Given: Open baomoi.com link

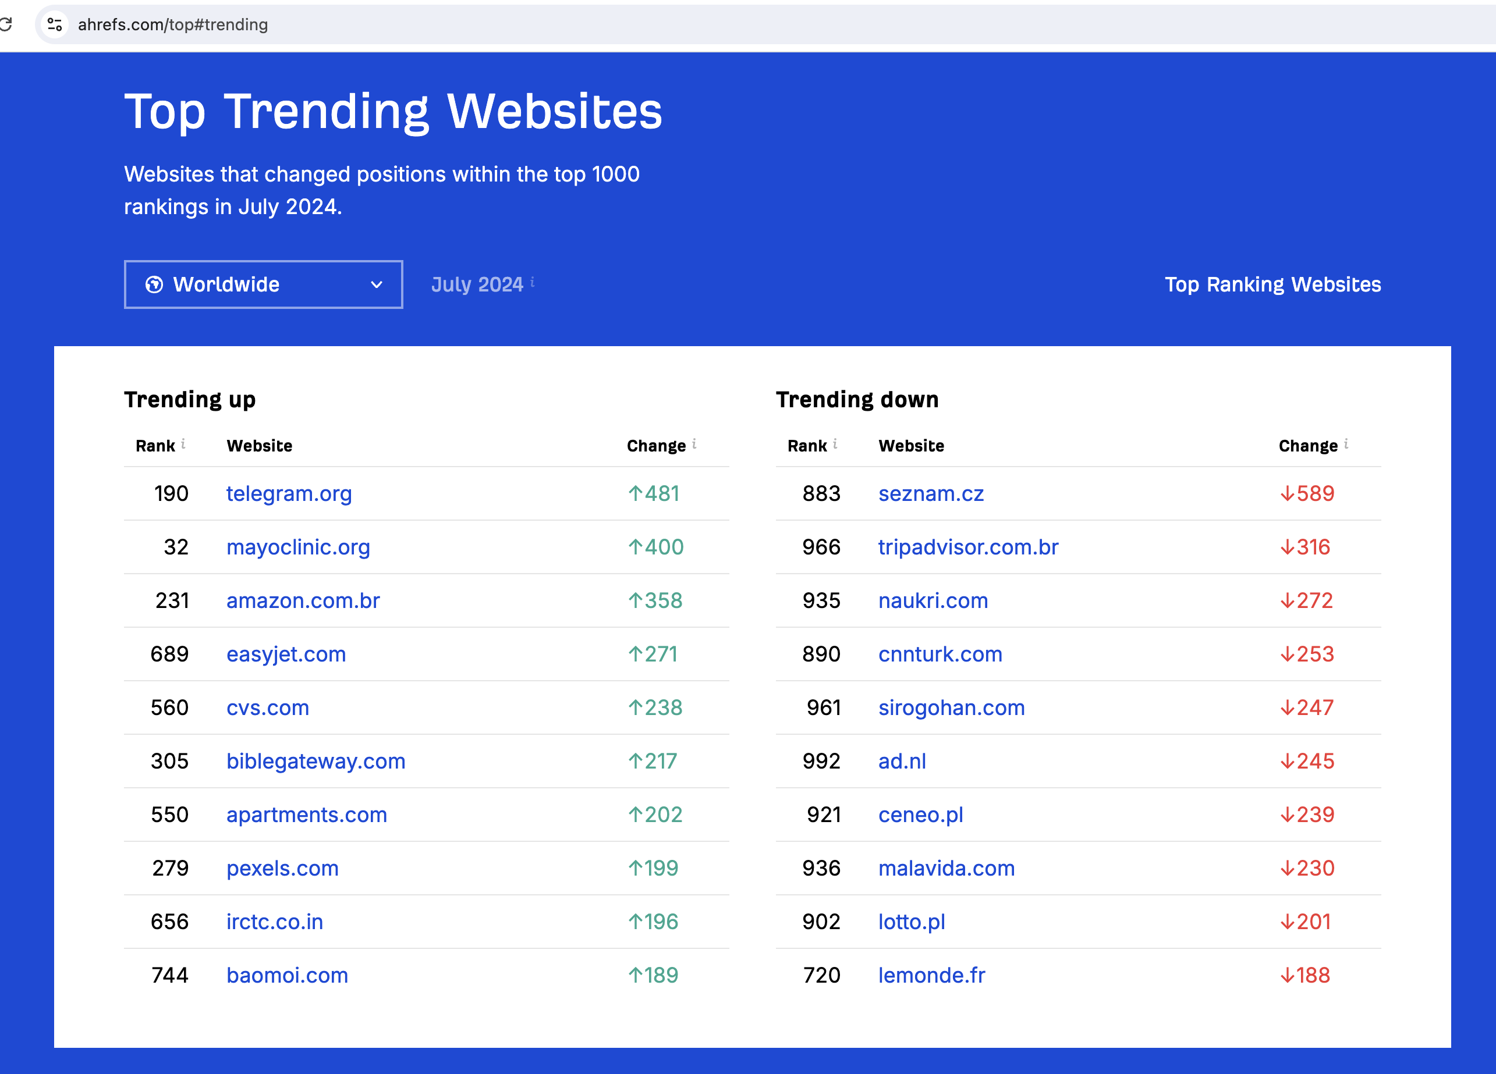Looking at the screenshot, I should tap(287, 975).
